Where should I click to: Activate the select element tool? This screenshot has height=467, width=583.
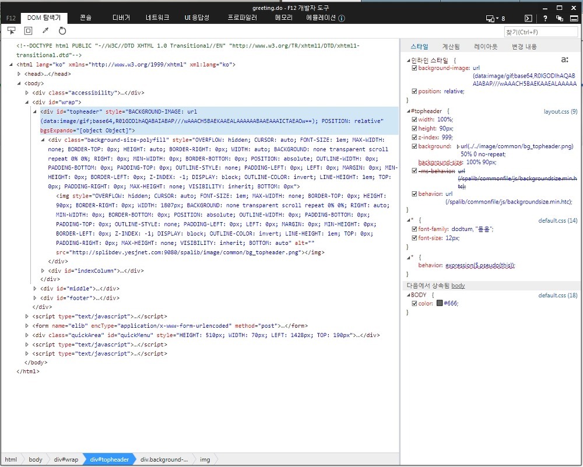[x=12, y=31]
